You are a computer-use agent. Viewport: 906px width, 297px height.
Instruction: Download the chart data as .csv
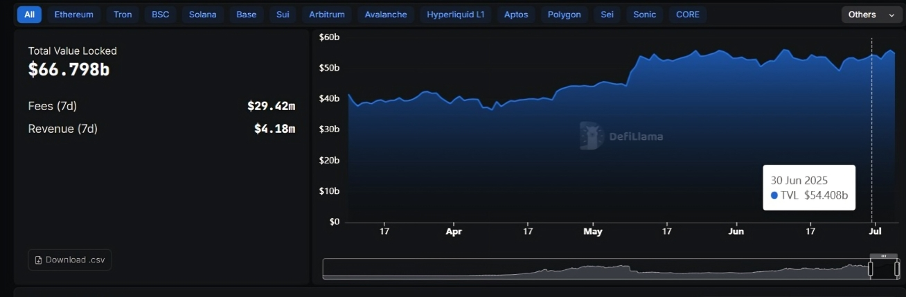tap(69, 260)
